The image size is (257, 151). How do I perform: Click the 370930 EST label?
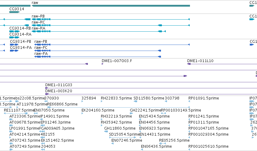click(x=52, y=98)
